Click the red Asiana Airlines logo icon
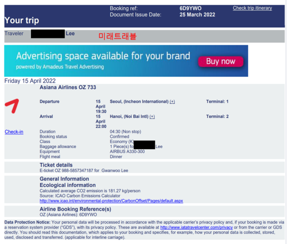Screen dimensions: 288x244 (x=12, y=106)
